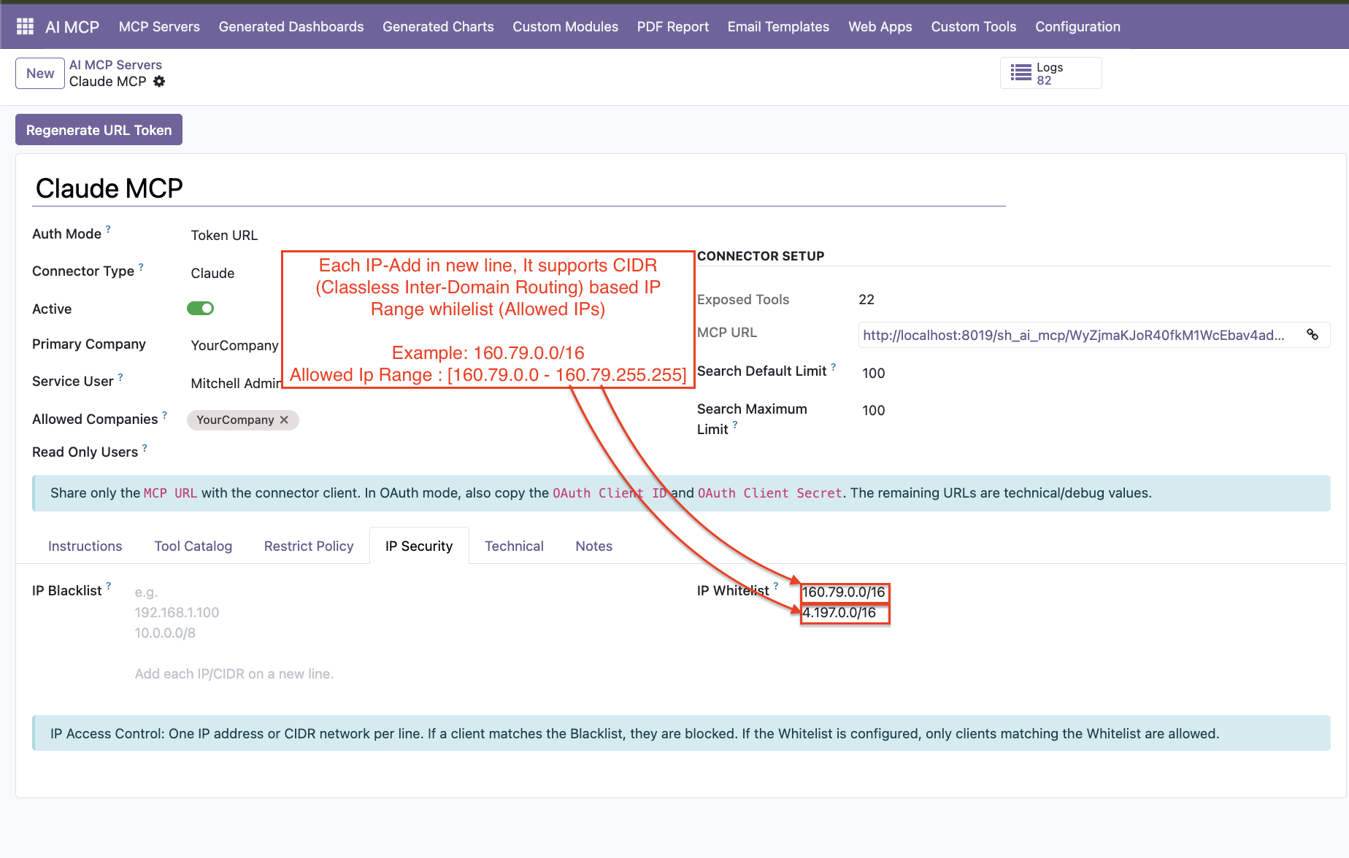Show Connector Type help tooltip
The image size is (1349, 858).
point(141,267)
